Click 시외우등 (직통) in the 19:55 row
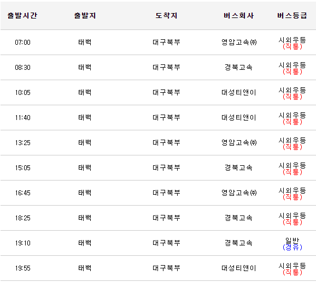The image size is (316, 282). (x=292, y=269)
